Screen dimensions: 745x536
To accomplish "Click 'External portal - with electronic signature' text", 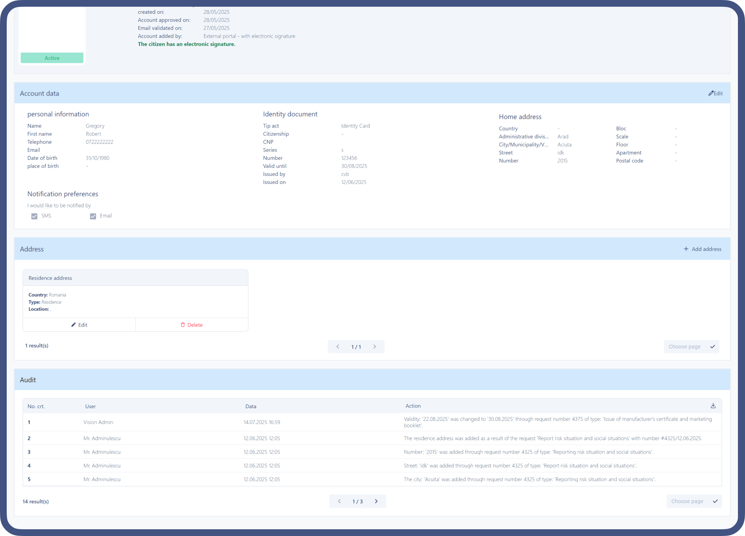I will click(249, 36).
